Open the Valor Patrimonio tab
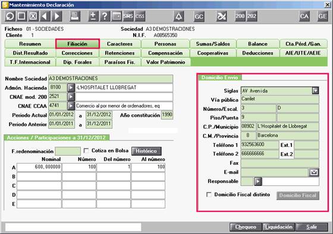This screenshot has height=234, width=333. coord(166,62)
